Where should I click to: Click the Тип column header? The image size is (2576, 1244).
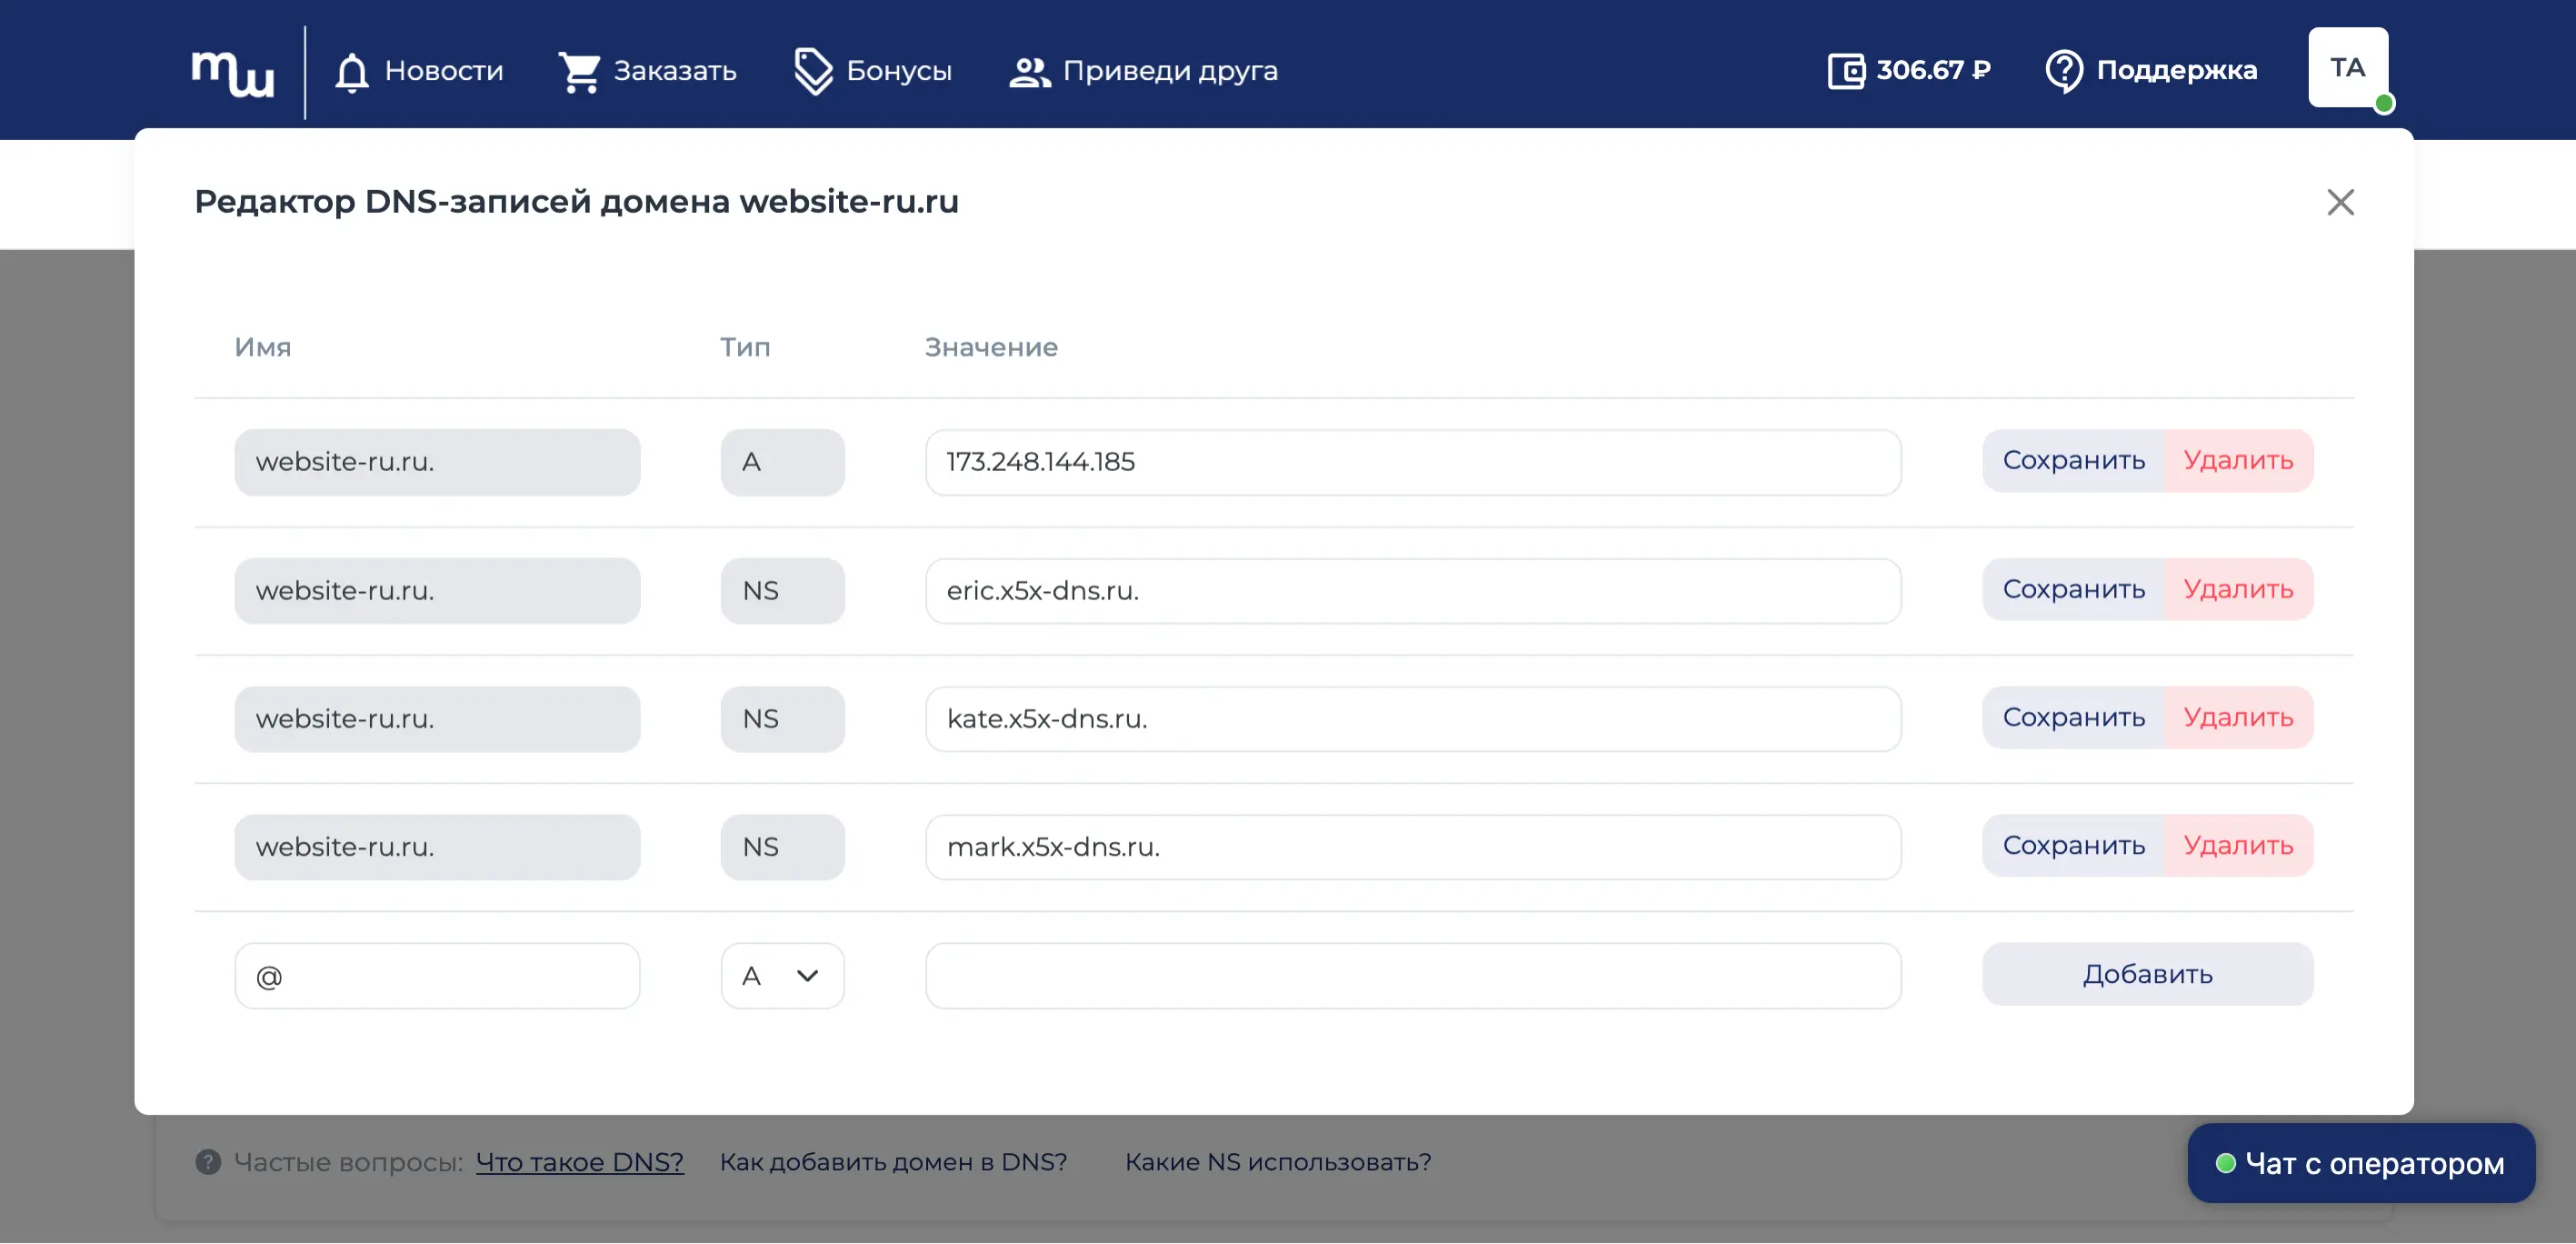tap(745, 347)
